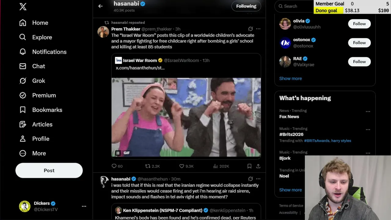391x220 pixels.
Task: Click the back arrow icon
Action: 100,6
